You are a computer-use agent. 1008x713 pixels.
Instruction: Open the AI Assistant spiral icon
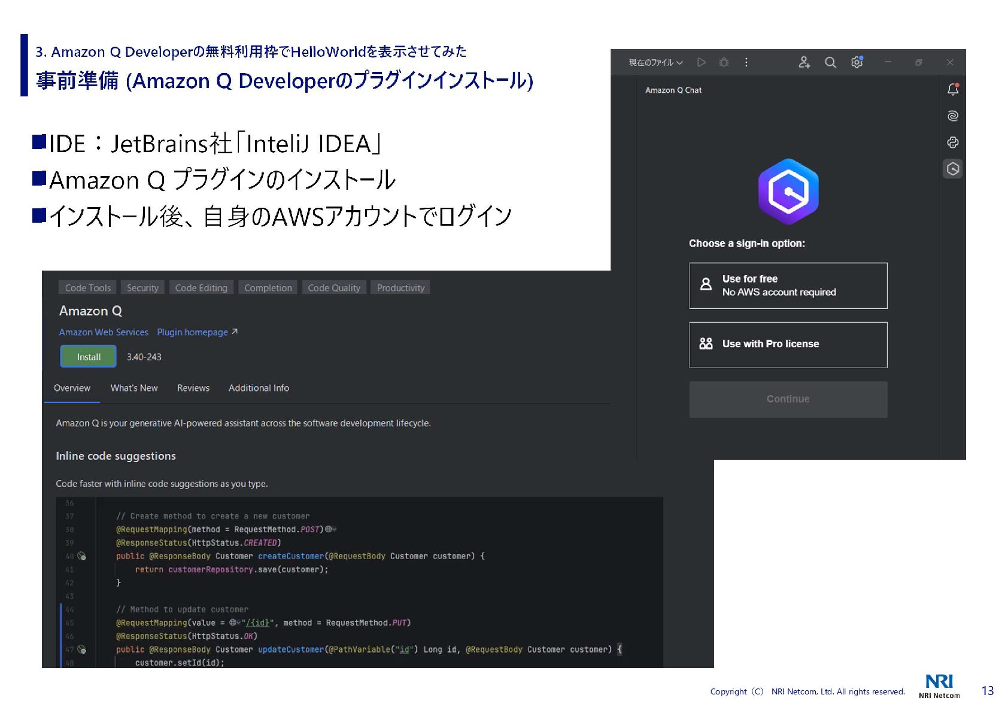953,116
